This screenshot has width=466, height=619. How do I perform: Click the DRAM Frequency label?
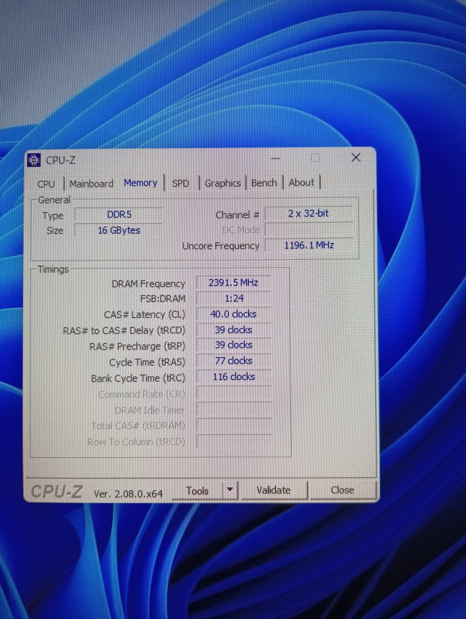click(x=148, y=284)
